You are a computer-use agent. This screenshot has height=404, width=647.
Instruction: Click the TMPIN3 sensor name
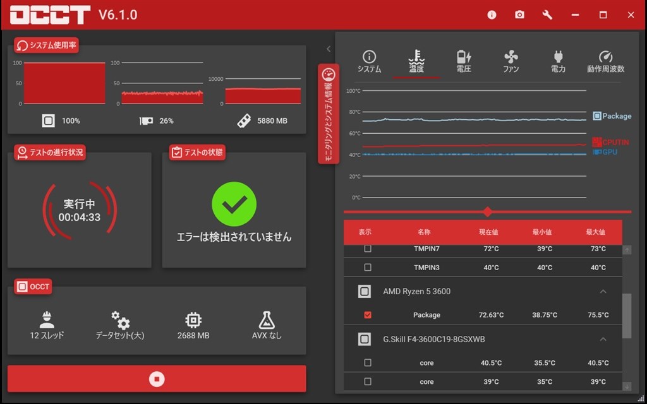click(x=426, y=268)
